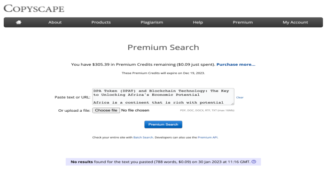Run the Premium Search button

(163, 124)
